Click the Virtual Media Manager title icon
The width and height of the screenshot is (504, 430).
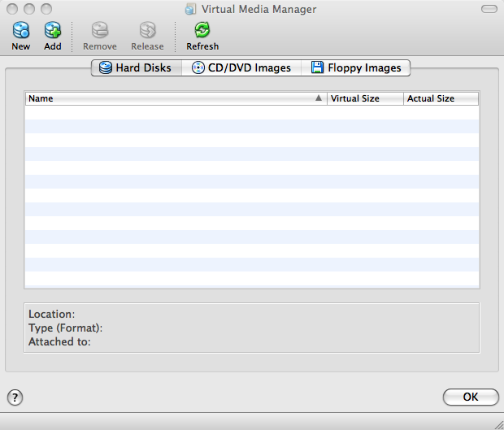point(190,10)
